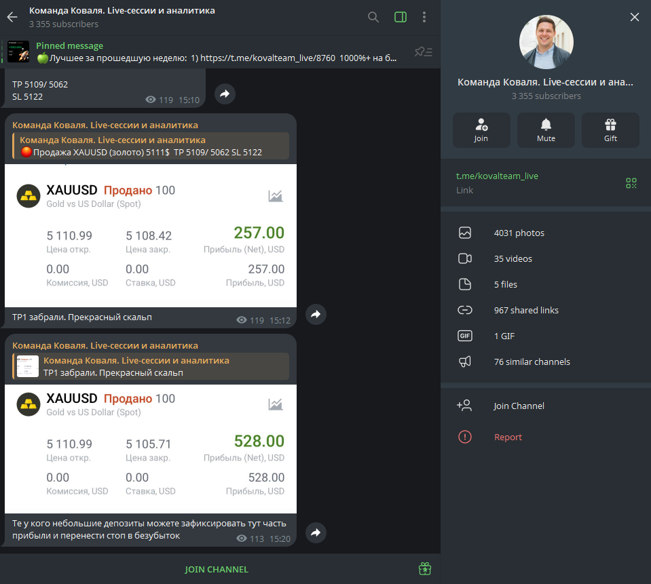Click the person-plus icon above Join label
Image resolution: width=651 pixels, height=584 pixels.
(481, 124)
